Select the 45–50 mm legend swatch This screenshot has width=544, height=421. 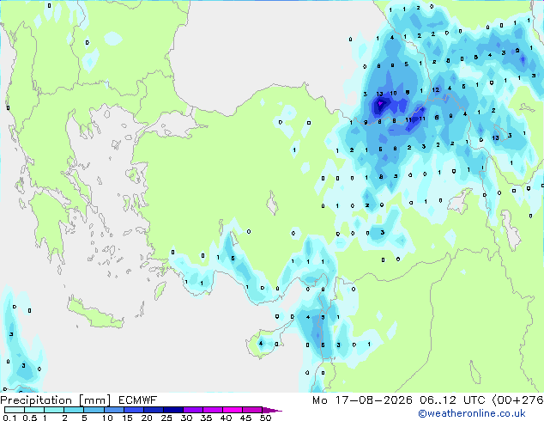point(252,410)
